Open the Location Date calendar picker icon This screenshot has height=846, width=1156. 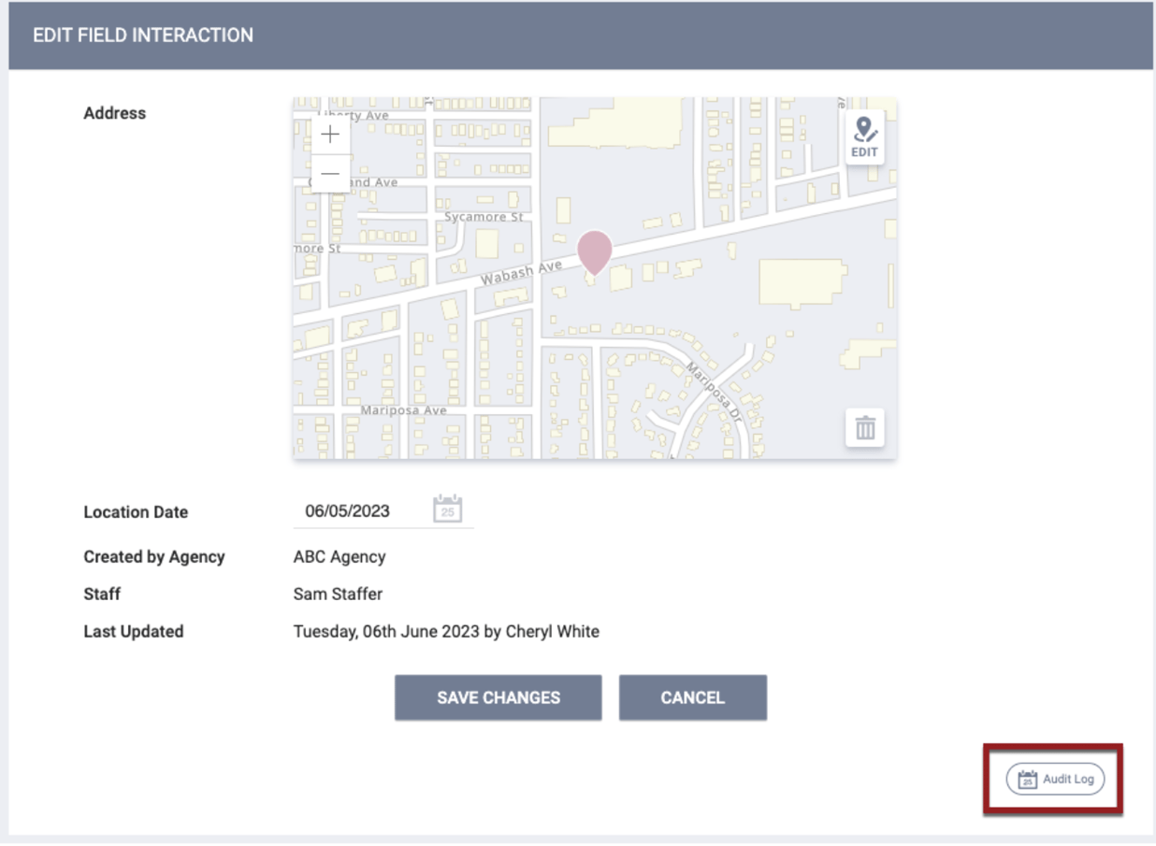446,509
